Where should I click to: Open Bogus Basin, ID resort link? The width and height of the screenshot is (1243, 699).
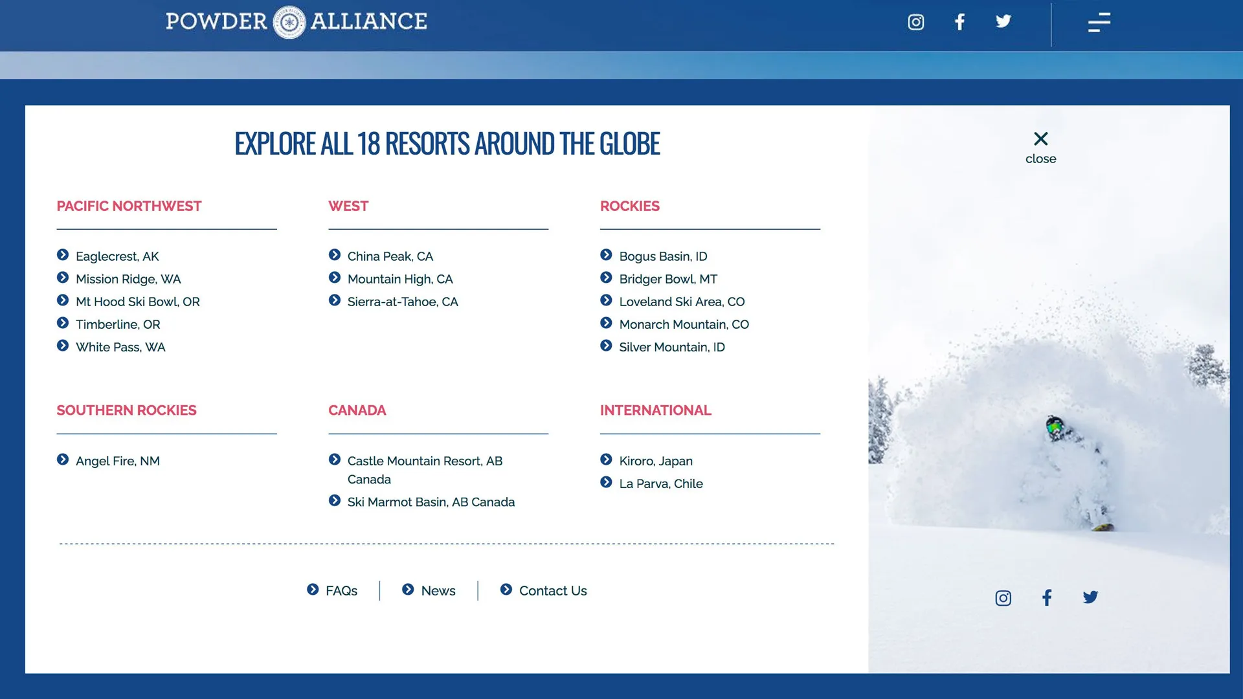point(663,256)
